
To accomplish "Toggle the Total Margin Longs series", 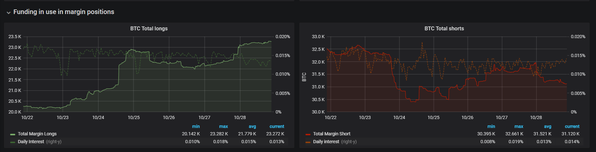I will pos(37,134).
